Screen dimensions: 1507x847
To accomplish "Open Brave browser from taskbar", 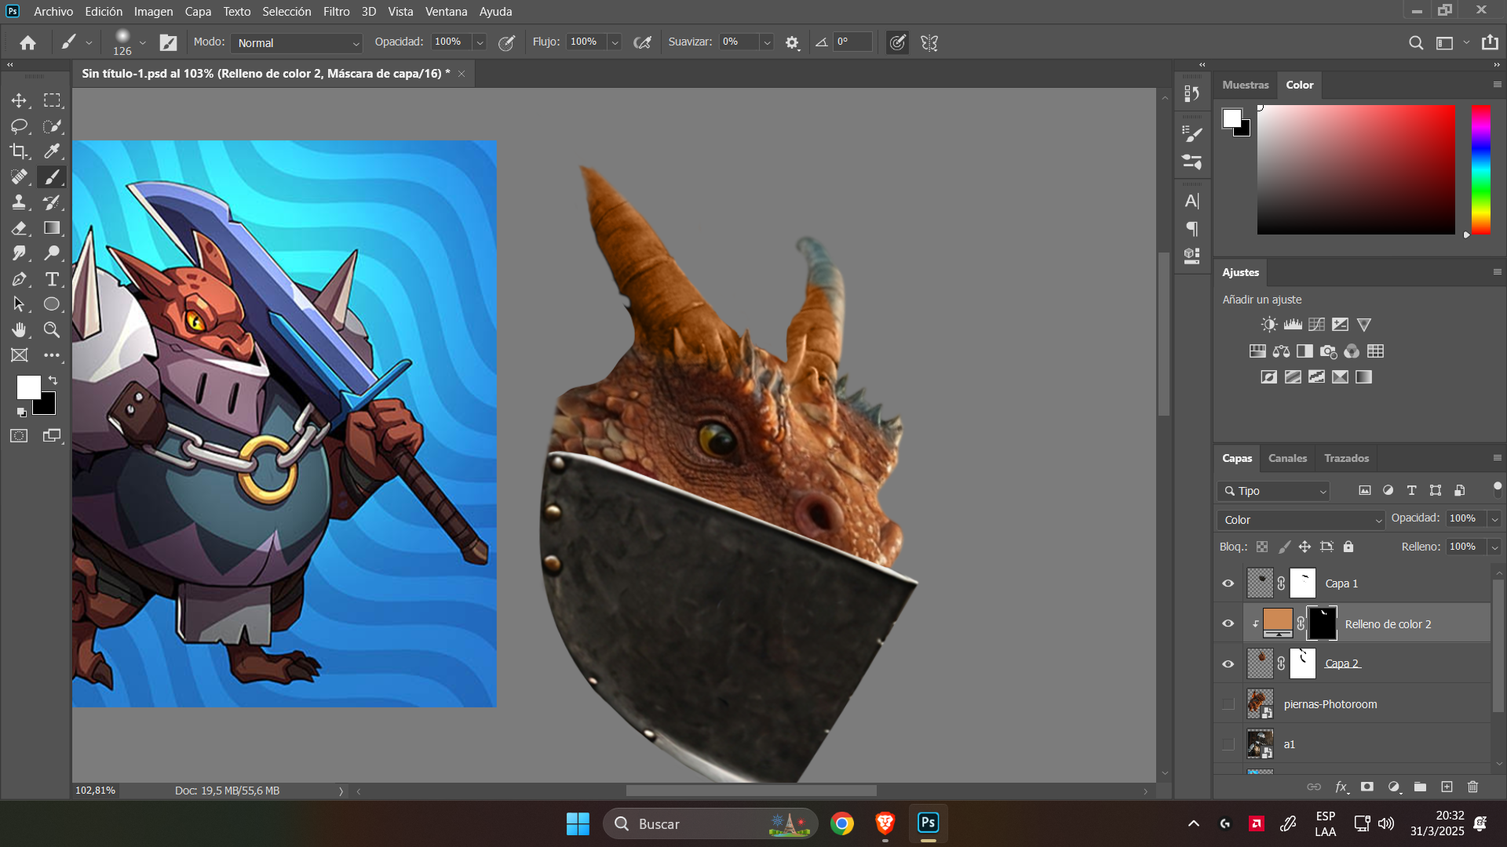I will [885, 823].
